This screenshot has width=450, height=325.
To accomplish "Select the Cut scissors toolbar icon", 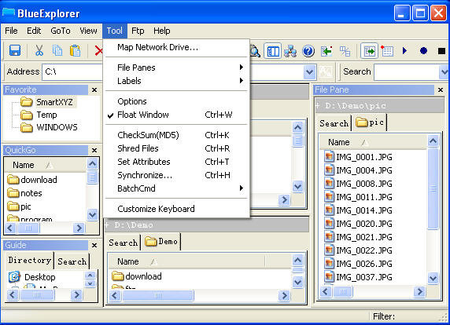I will [x=39, y=51].
